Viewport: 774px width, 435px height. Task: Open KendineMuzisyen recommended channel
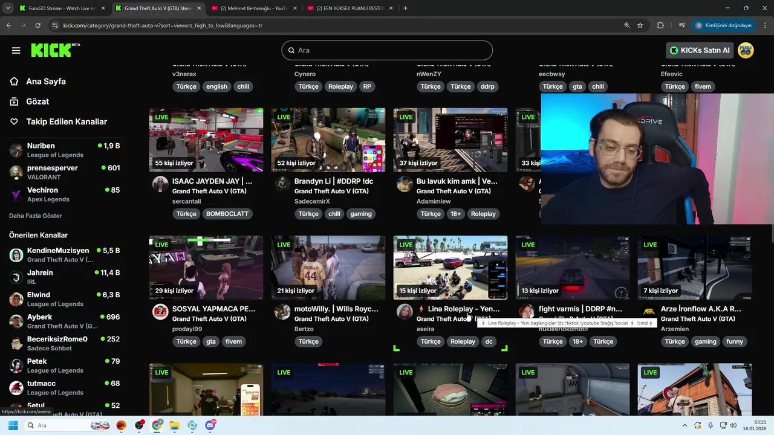(65, 254)
